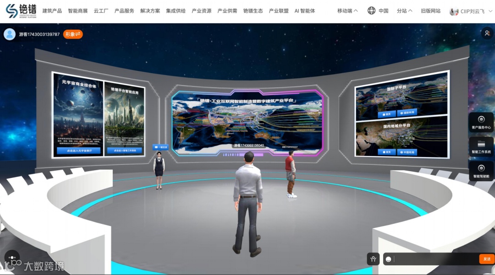
Task: Click the orange 发送 send button
Action: pyautogui.click(x=486, y=259)
